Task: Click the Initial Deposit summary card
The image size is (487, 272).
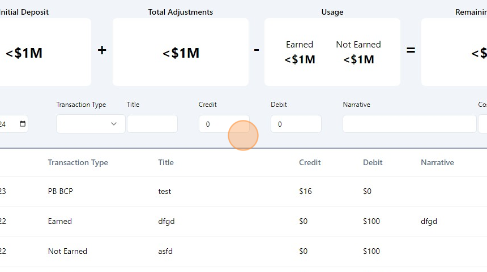Action: (x=45, y=52)
